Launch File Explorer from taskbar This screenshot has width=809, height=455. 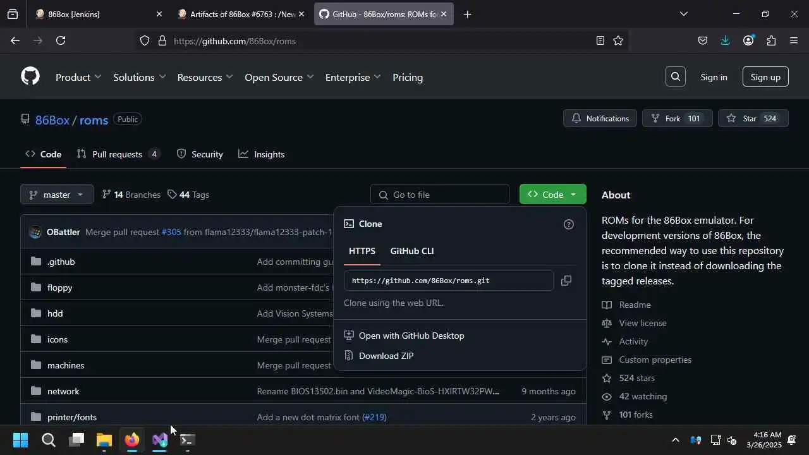coord(104,440)
